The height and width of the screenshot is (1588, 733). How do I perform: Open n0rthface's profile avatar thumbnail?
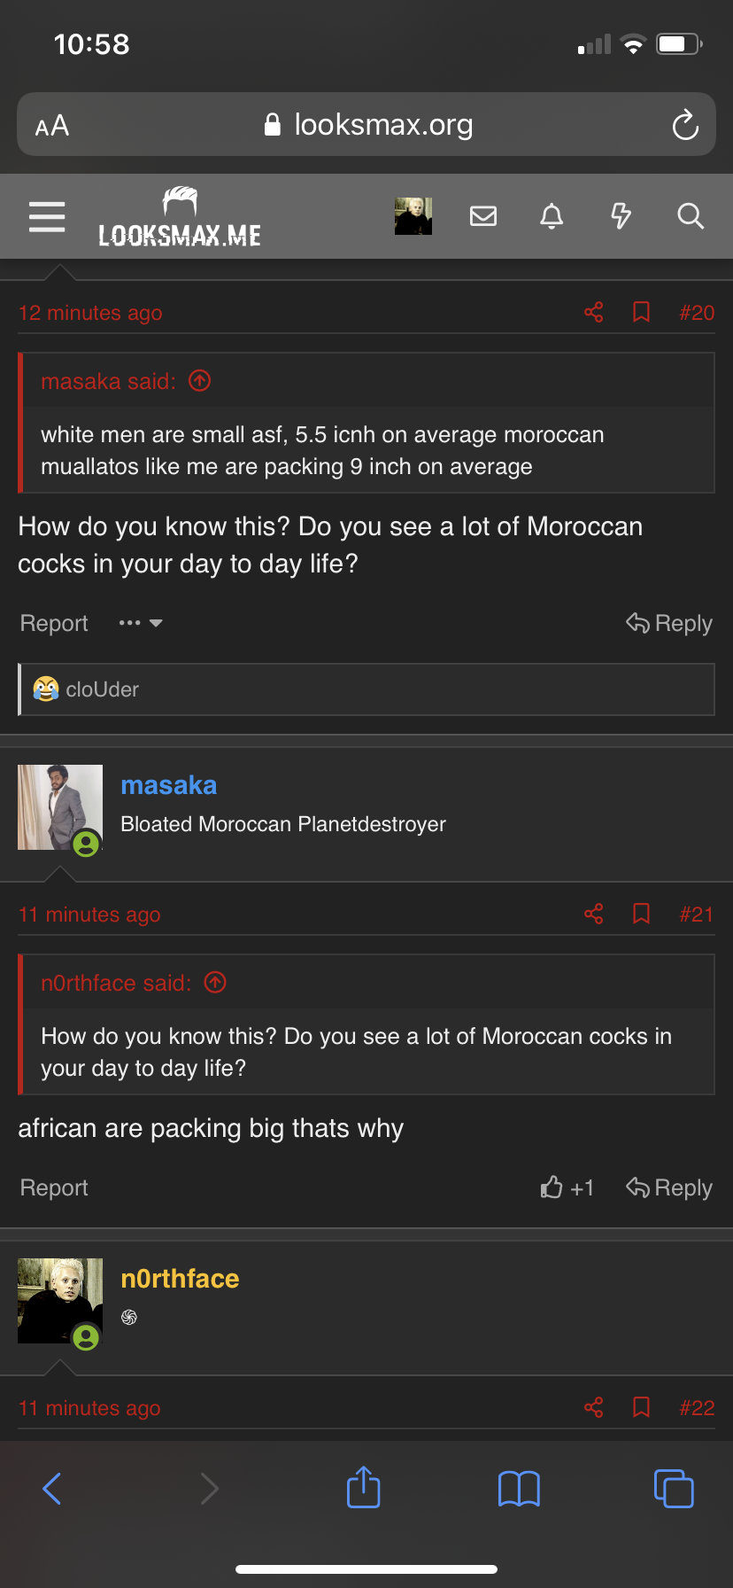coord(60,1300)
